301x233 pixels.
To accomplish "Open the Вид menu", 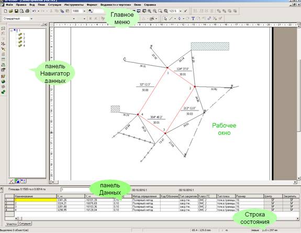I will coord(32,5).
